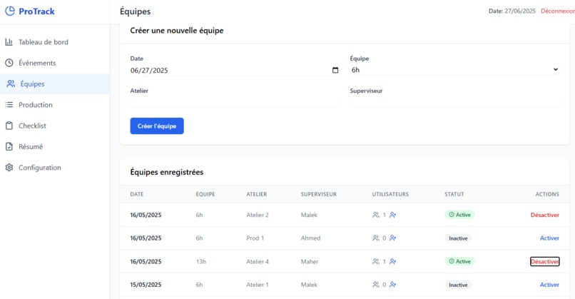Open the calendar picker in the Date field
This screenshot has width=575, height=299.
coord(335,70)
